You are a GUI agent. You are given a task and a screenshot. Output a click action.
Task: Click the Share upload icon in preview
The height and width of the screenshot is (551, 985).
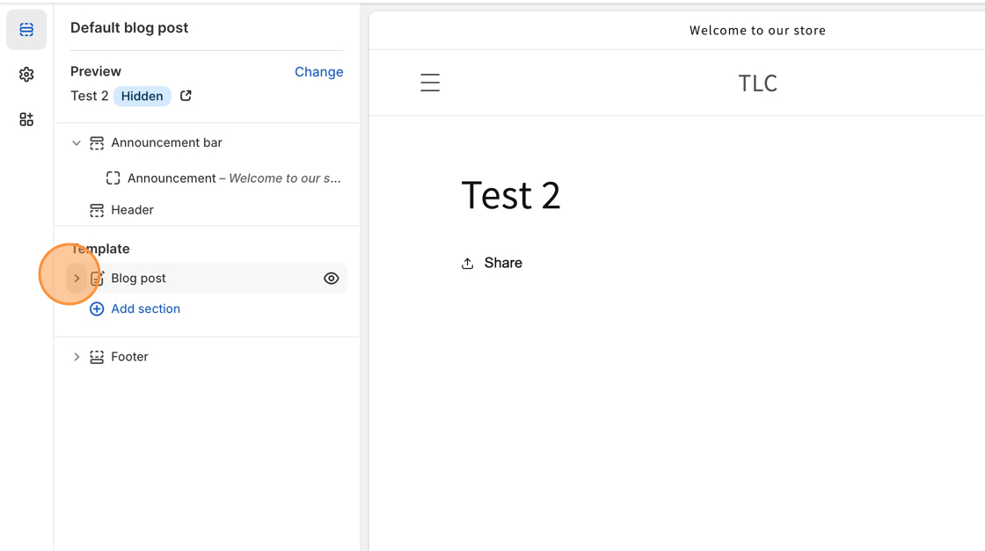coord(468,264)
